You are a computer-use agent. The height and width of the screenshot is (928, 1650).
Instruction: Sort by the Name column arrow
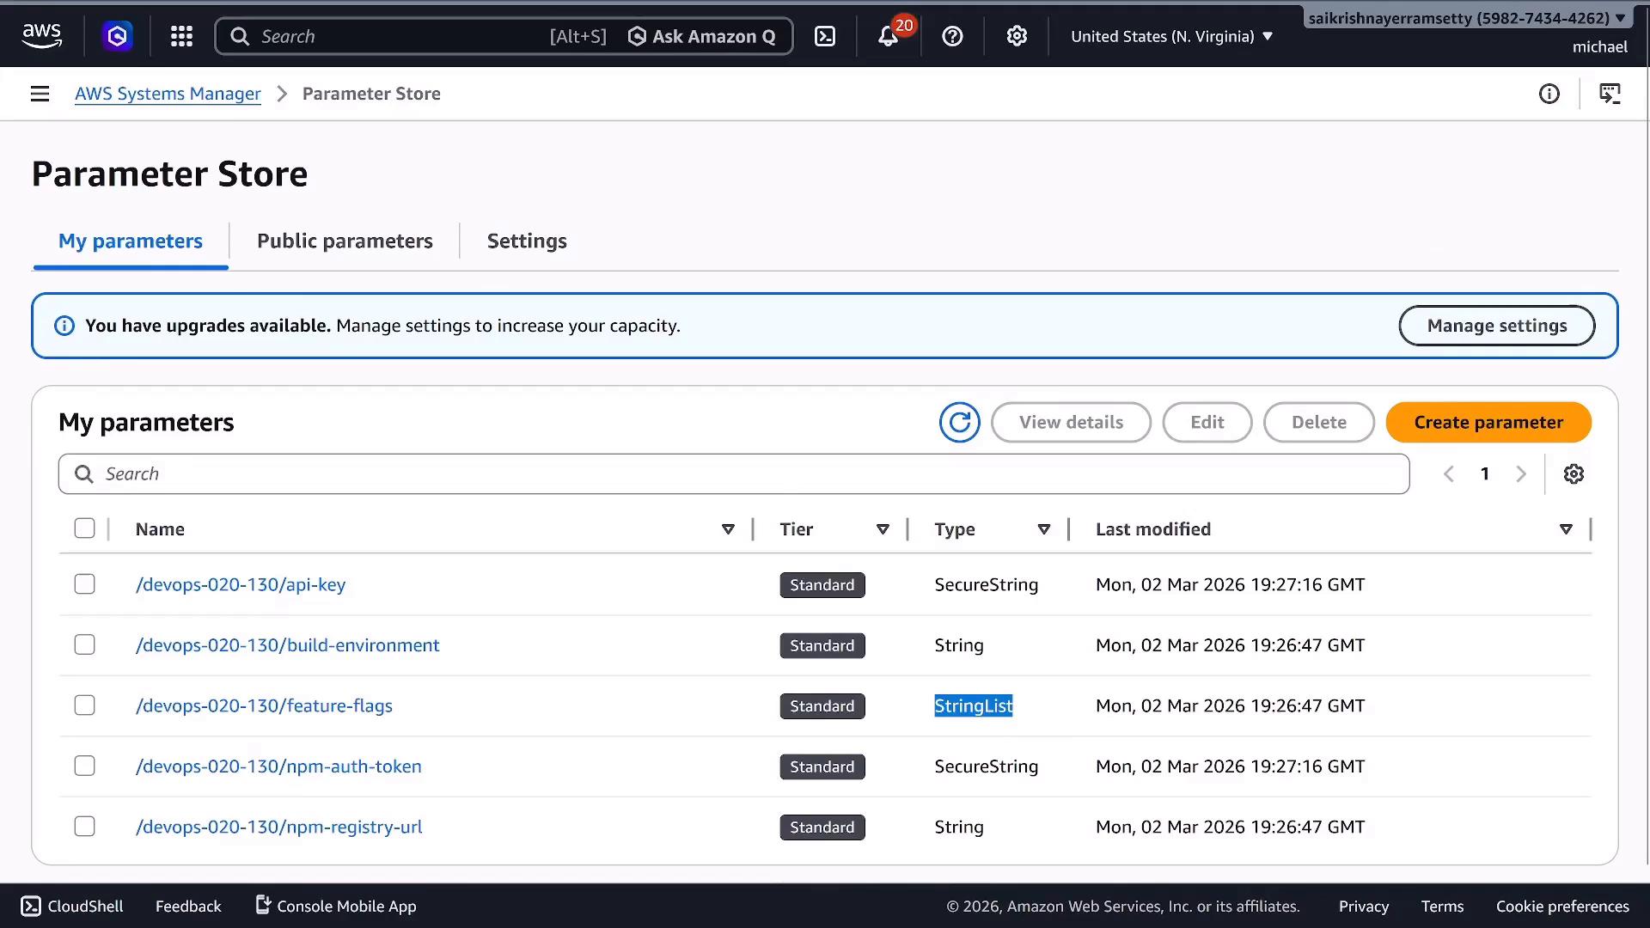728,529
